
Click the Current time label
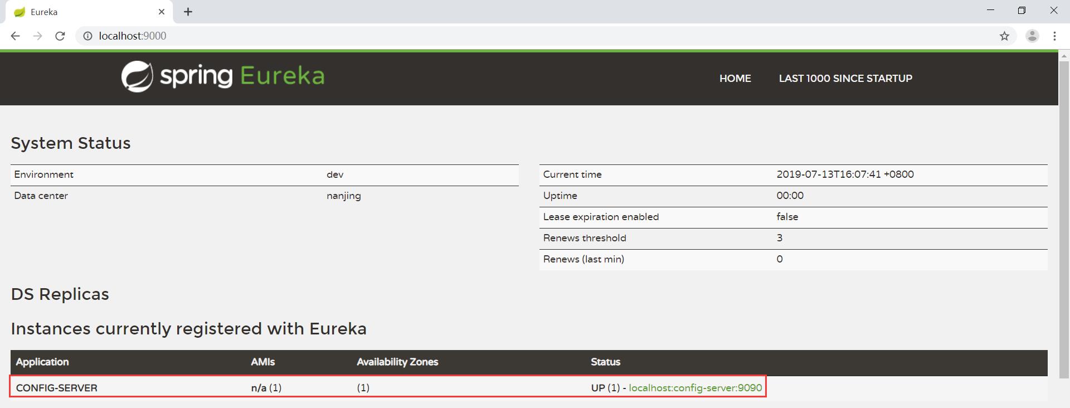[572, 174]
